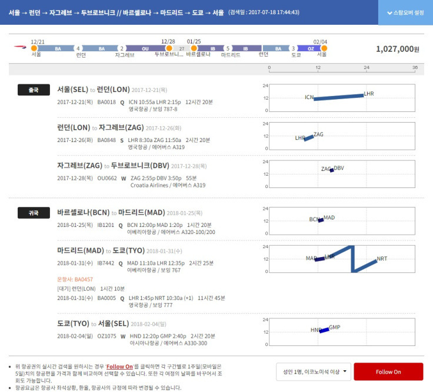The image size is (433, 392).
Task: Click the OZ segment bar in itinerary
Action: 311,48
